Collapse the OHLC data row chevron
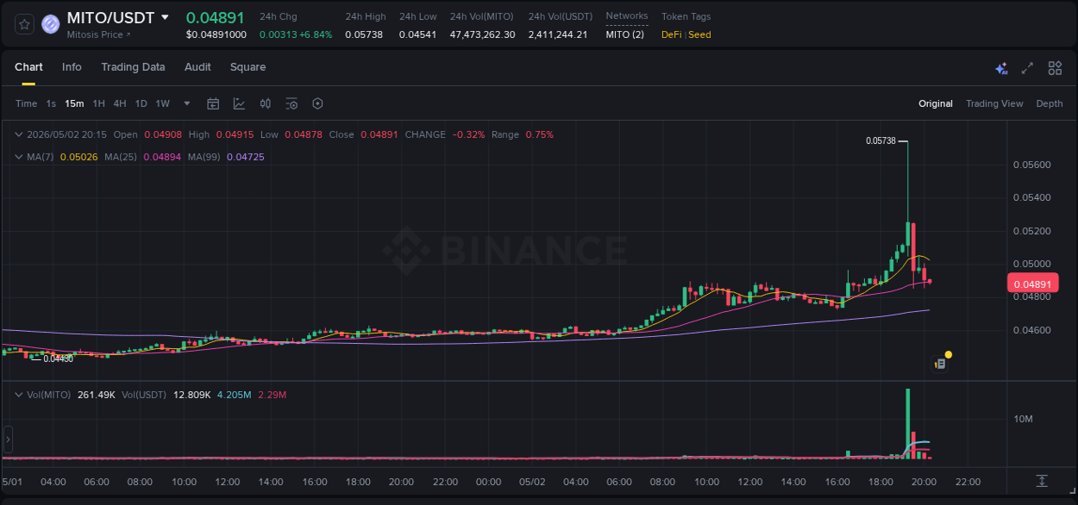1078x505 pixels. click(x=19, y=134)
